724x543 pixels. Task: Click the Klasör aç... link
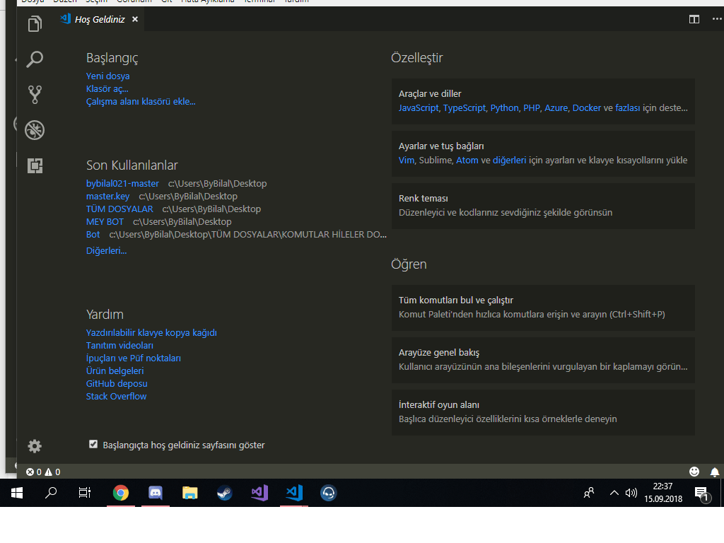[107, 88]
